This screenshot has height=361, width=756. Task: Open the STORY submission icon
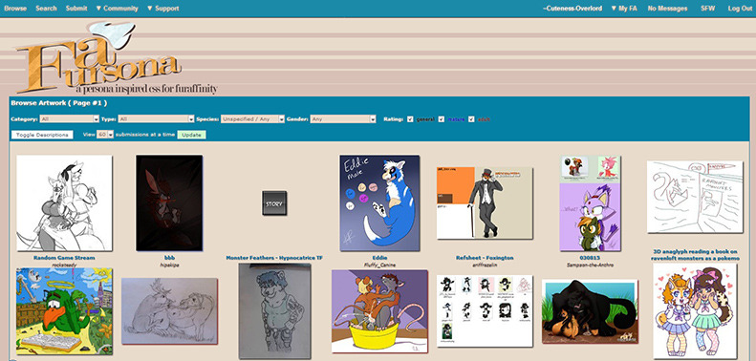[x=274, y=202]
